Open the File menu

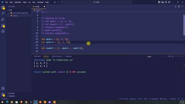coord(6,2)
